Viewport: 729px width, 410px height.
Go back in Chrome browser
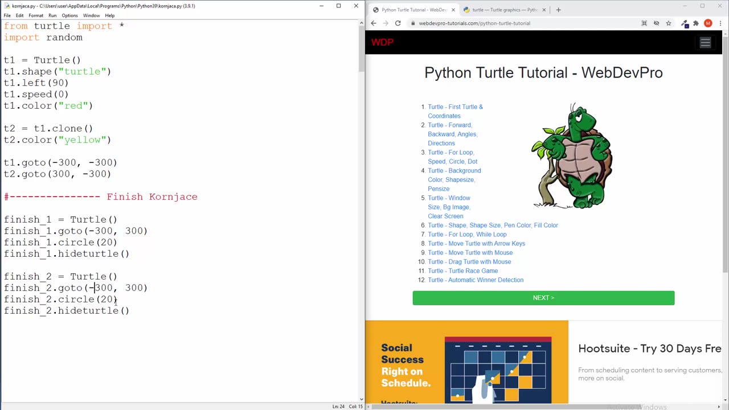click(x=374, y=23)
